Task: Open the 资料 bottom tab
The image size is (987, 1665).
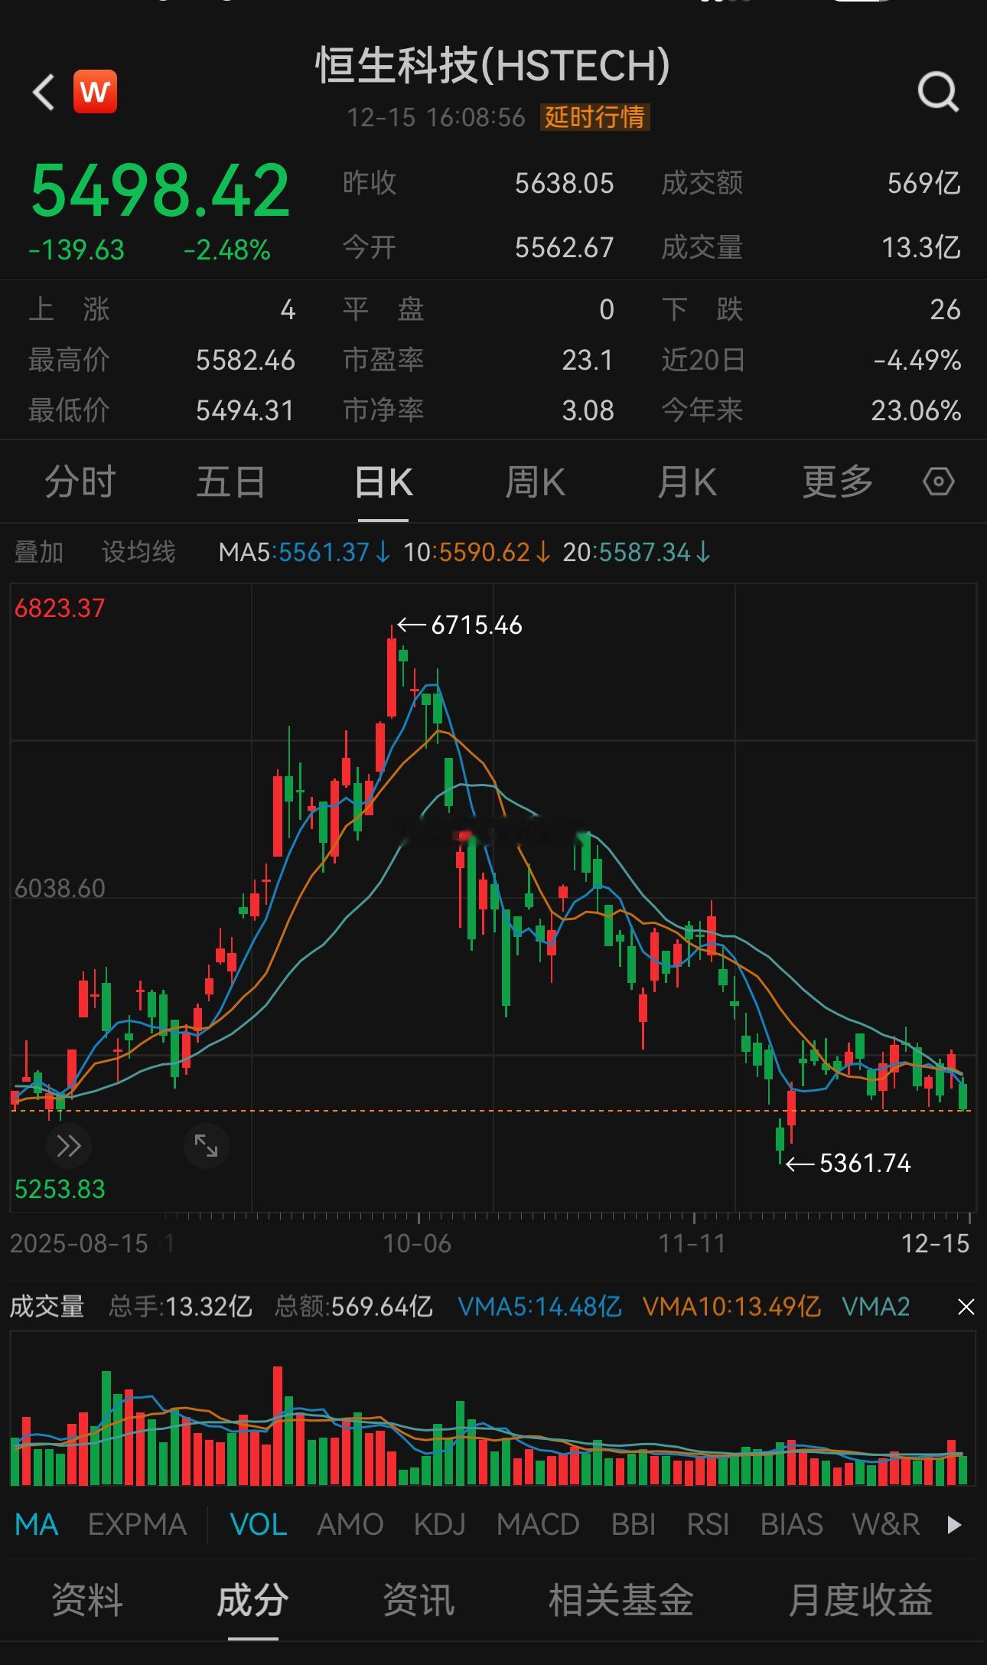Action: 87,1600
